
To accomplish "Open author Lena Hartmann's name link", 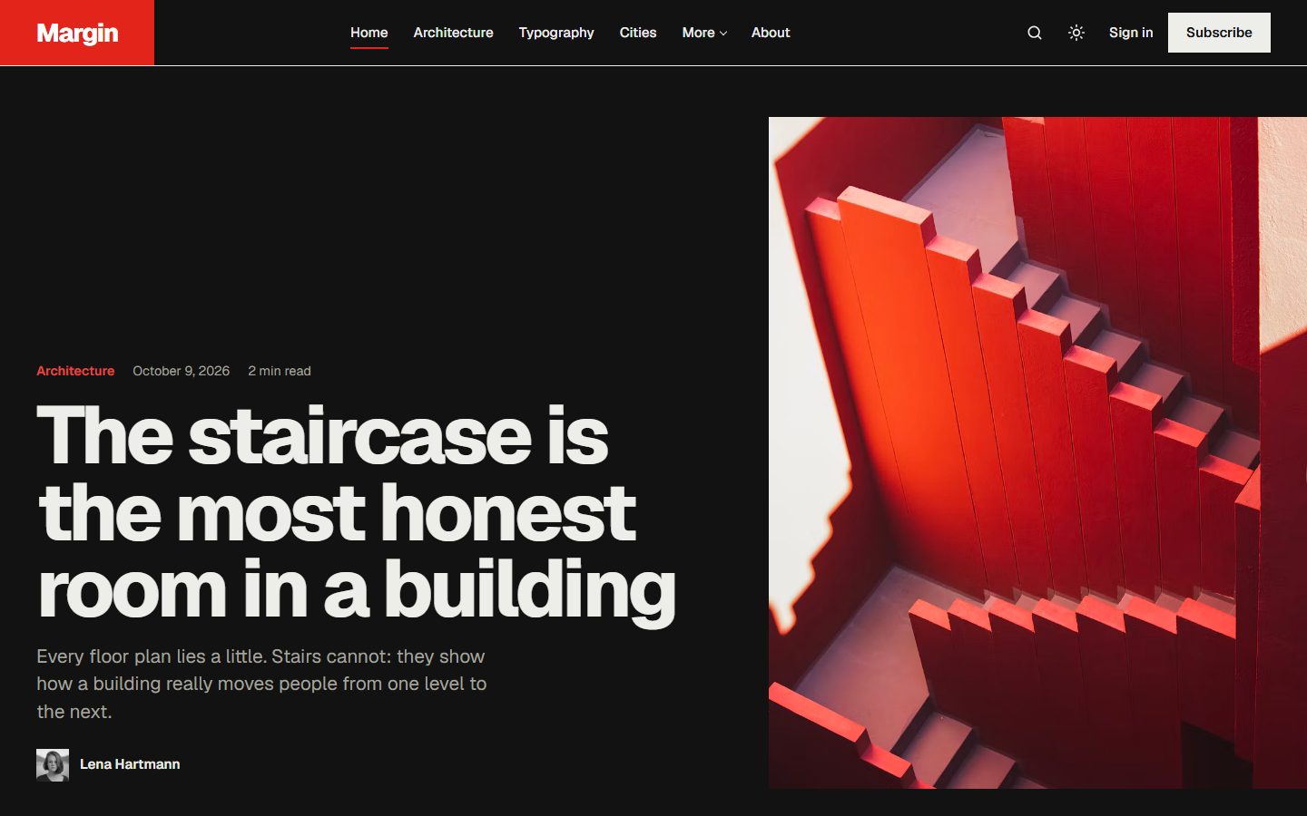I will tap(130, 764).
